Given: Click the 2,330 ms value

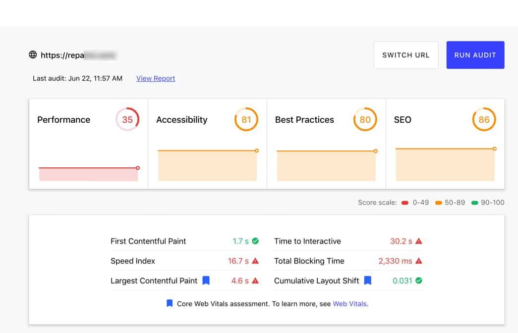Looking at the screenshot, I should [396, 261].
